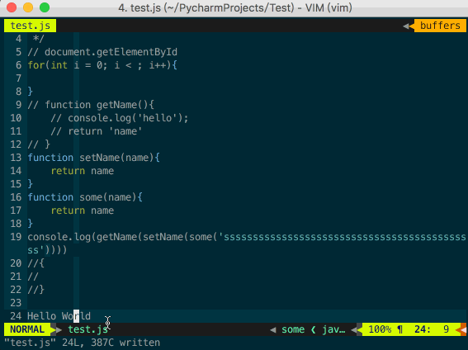Click 'i++' on line 6

(158, 65)
